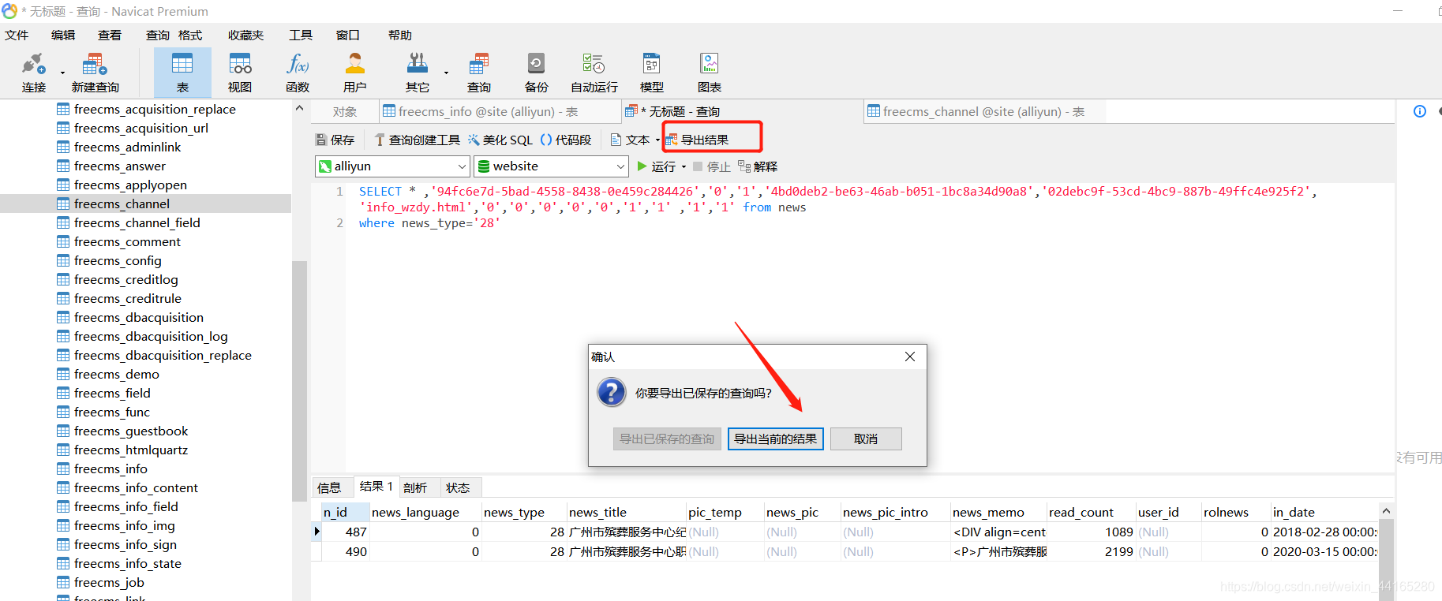1442x601 pixels.
Task: Click the 其它 others toolbar icon
Action: [418, 73]
